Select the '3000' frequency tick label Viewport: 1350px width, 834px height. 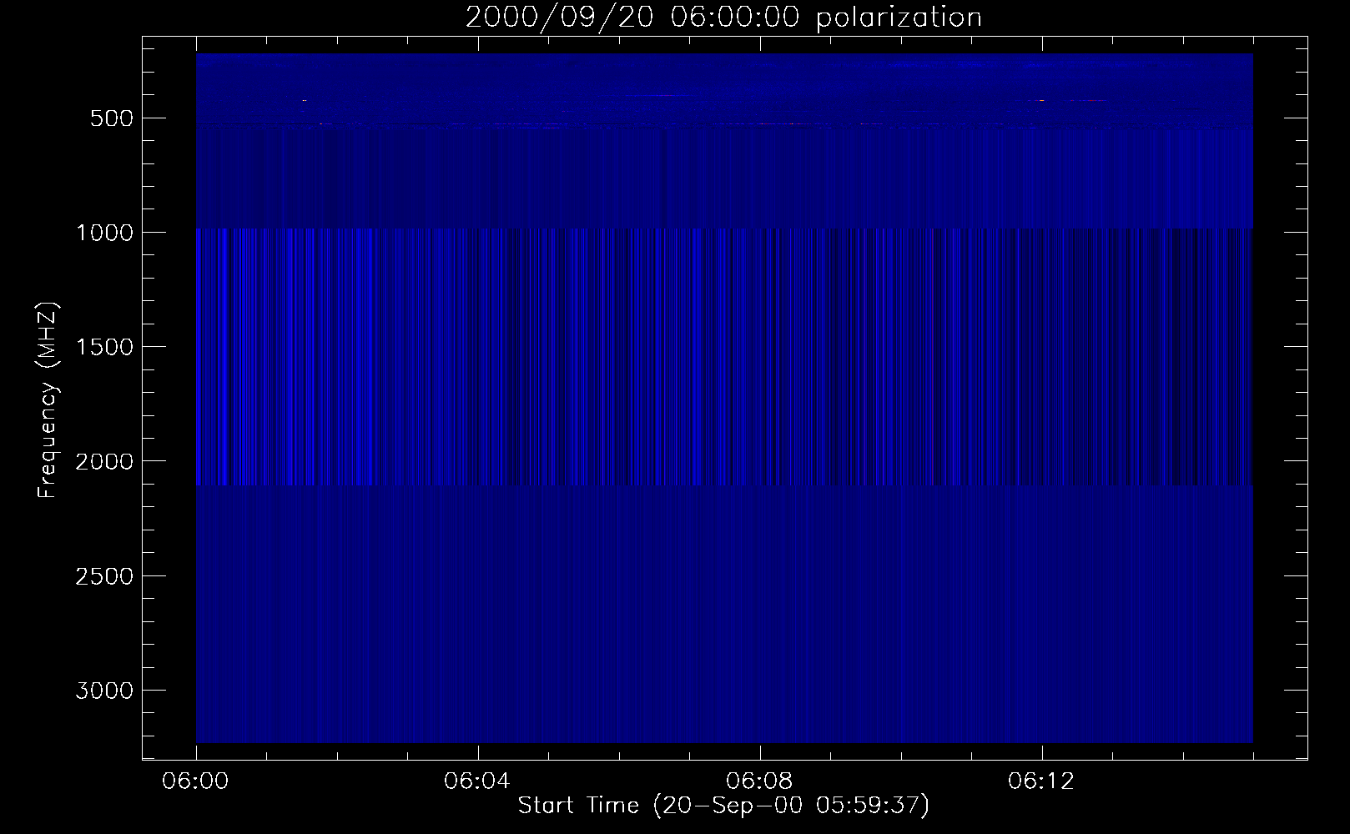(x=104, y=691)
